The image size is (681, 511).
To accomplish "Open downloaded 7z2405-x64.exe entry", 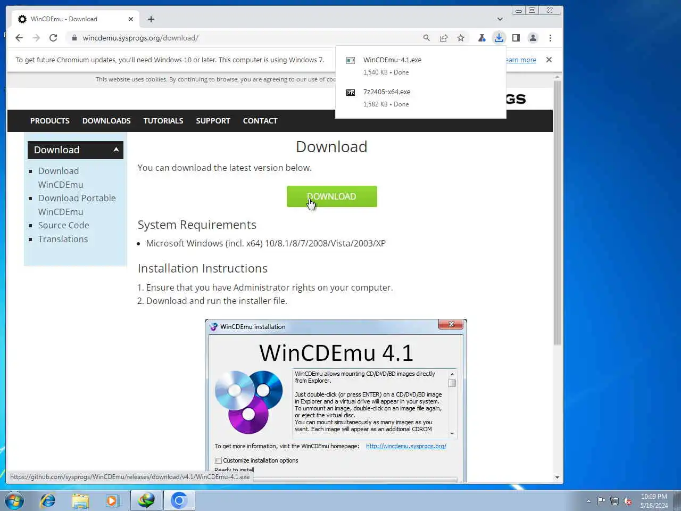I will (420, 97).
